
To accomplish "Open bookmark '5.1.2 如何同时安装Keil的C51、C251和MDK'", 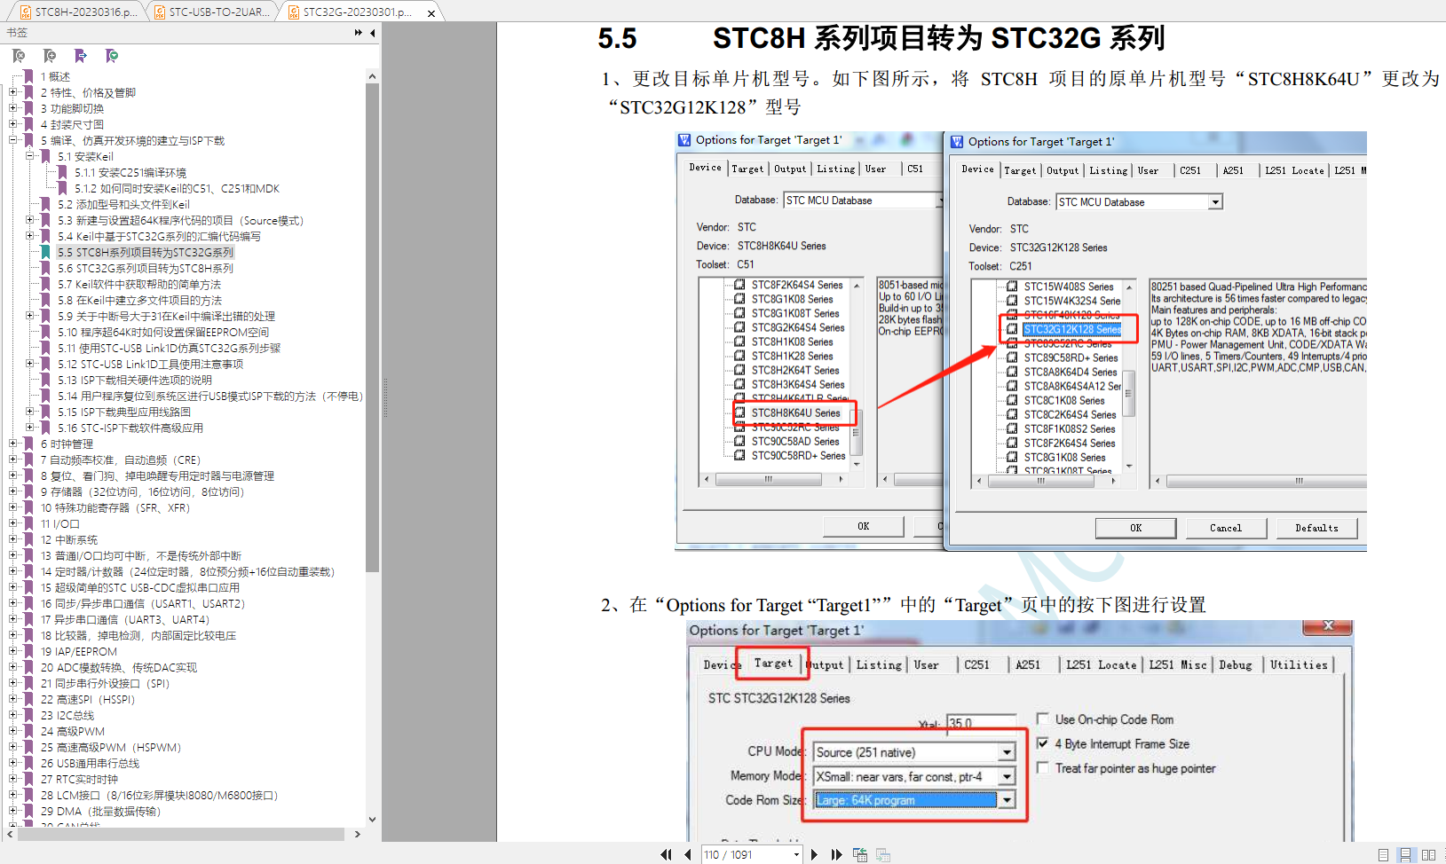I will coord(177,188).
